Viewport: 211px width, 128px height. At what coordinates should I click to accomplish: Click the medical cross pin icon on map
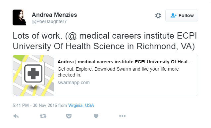click(33, 74)
